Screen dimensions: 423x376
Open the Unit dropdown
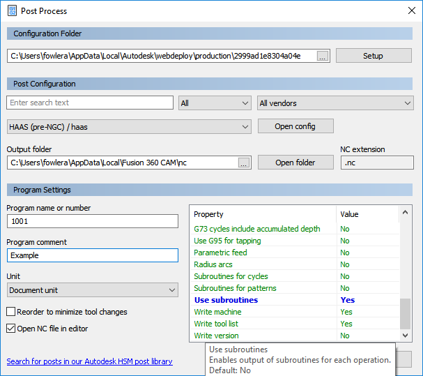pyautogui.click(x=93, y=289)
